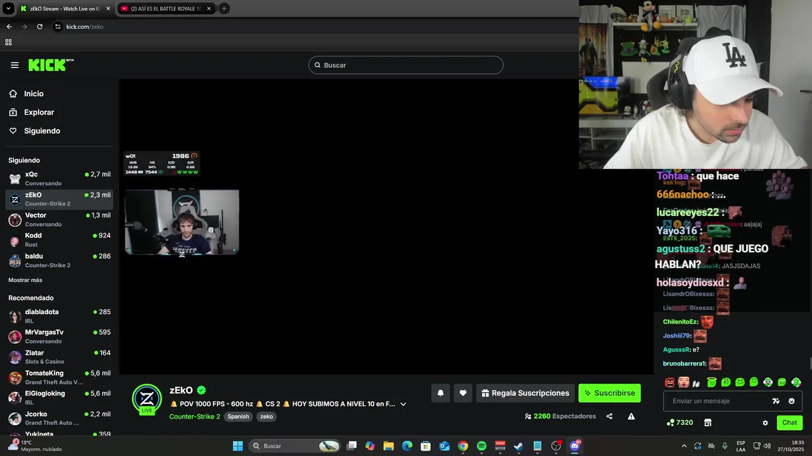This screenshot has width=812, height=456.
Task: Click the green Chat send button
Action: 790,422
